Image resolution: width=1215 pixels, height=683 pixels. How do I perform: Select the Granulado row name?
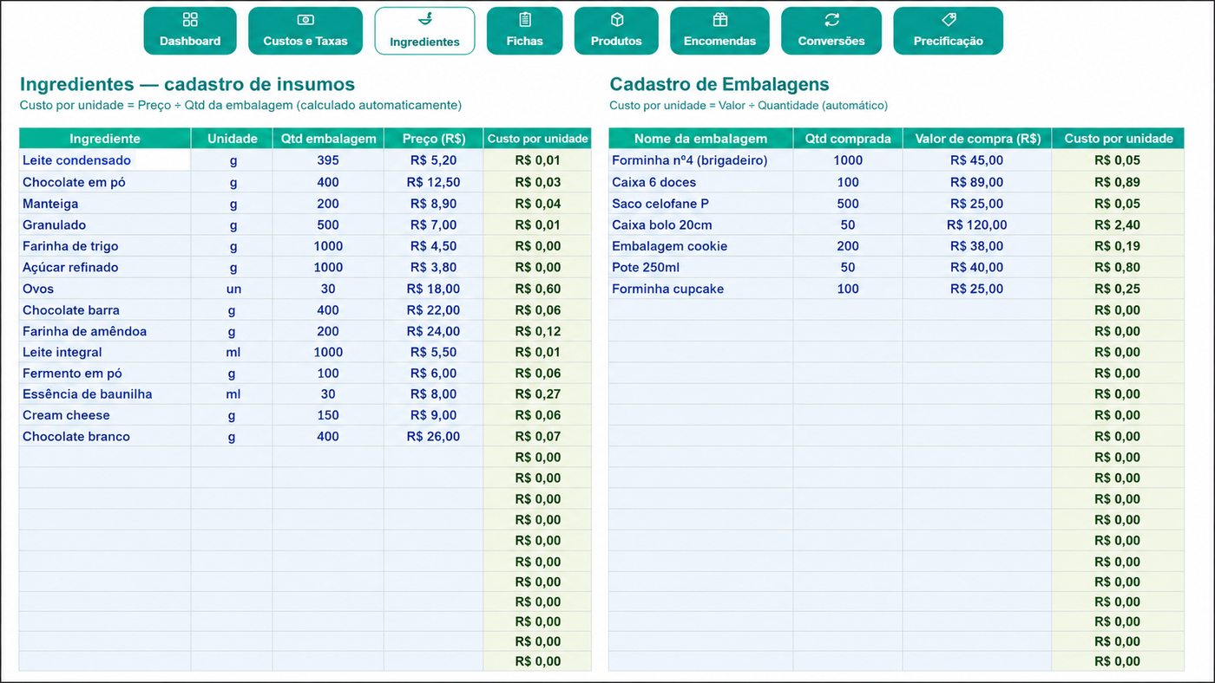click(x=54, y=224)
